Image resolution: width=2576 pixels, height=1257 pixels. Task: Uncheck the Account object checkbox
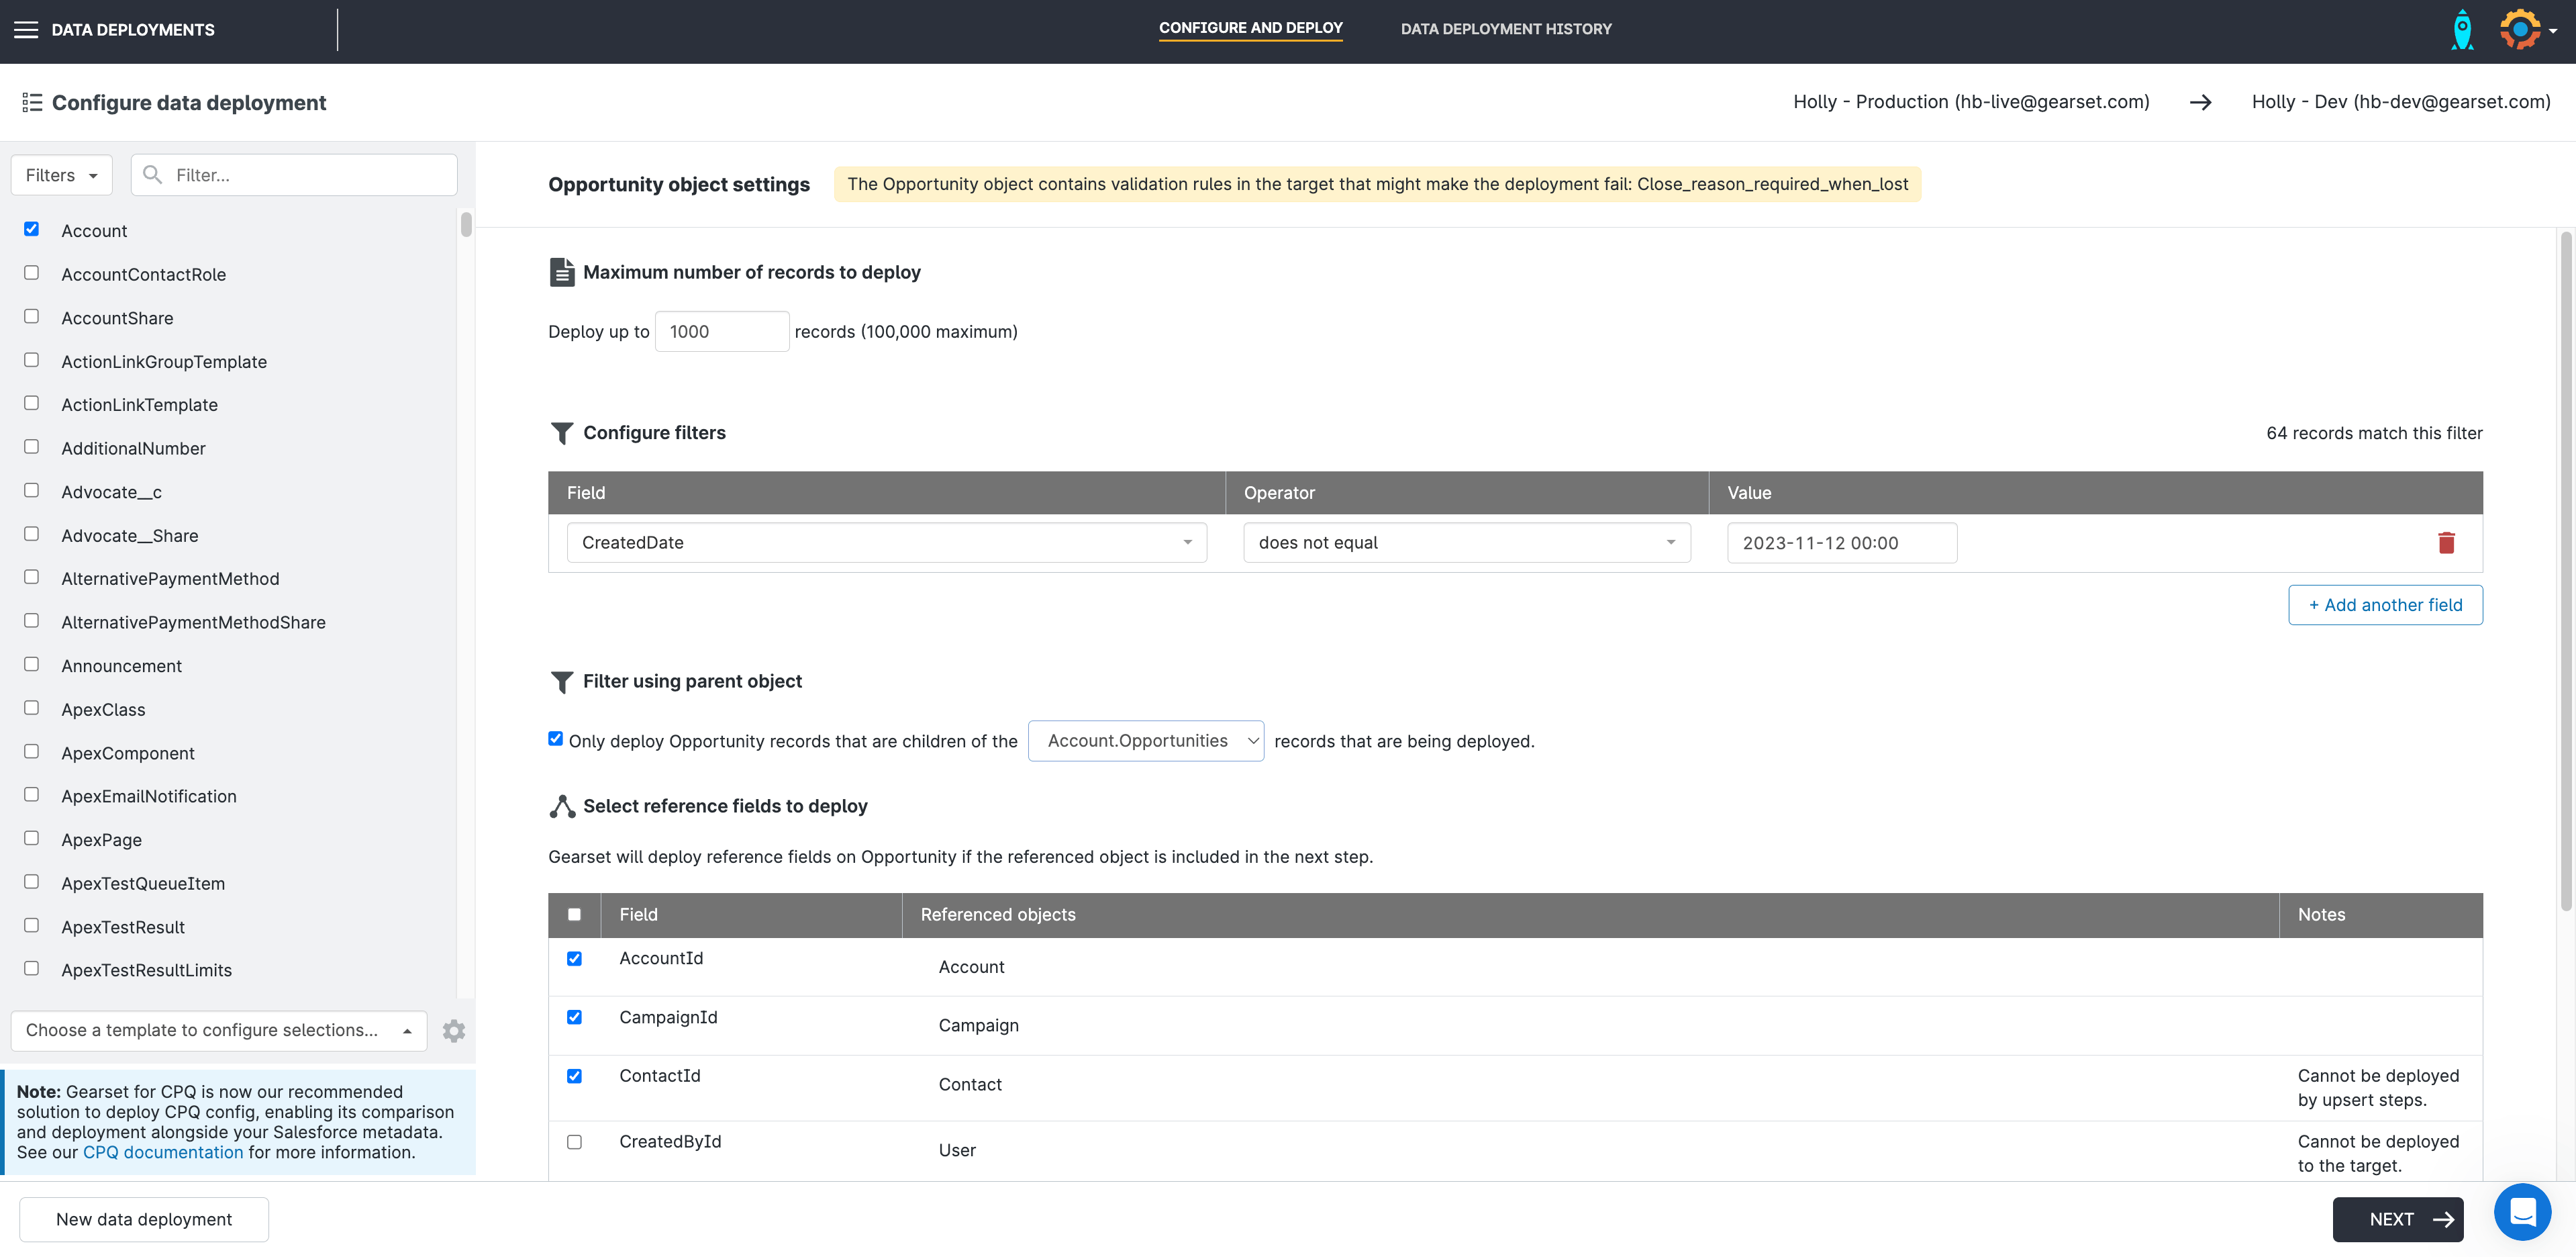[x=32, y=229]
